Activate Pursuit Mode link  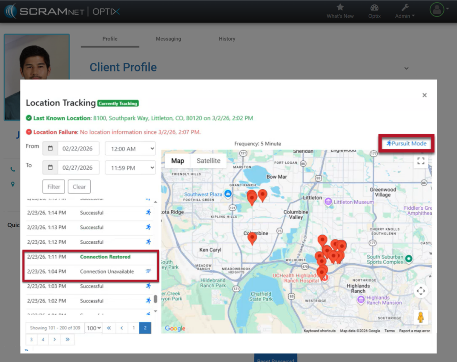(407, 143)
